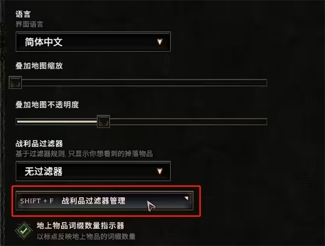
Task: Click the 叠加地图不透明度 slider handle
Action: pos(103,121)
